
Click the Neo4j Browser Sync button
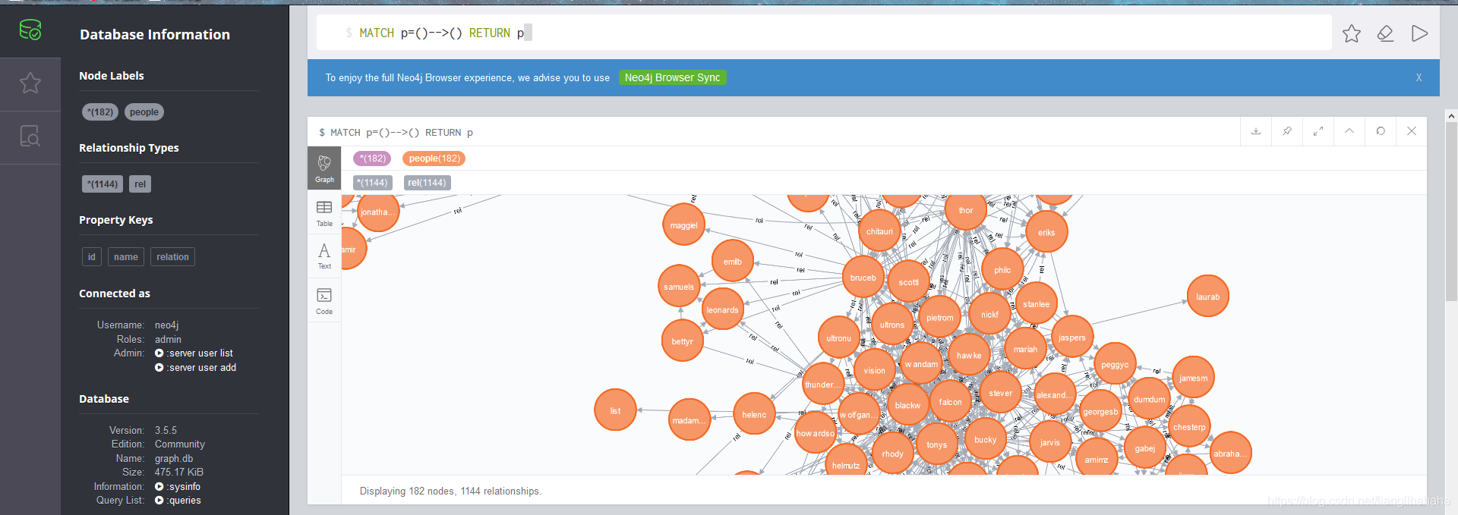[672, 77]
